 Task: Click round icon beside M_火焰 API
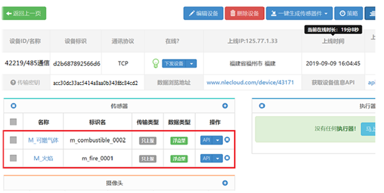[227, 158]
